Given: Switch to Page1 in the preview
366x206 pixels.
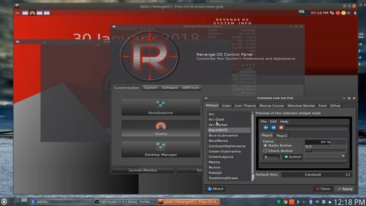Looking at the screenshot, I should [x=267, y=135].
